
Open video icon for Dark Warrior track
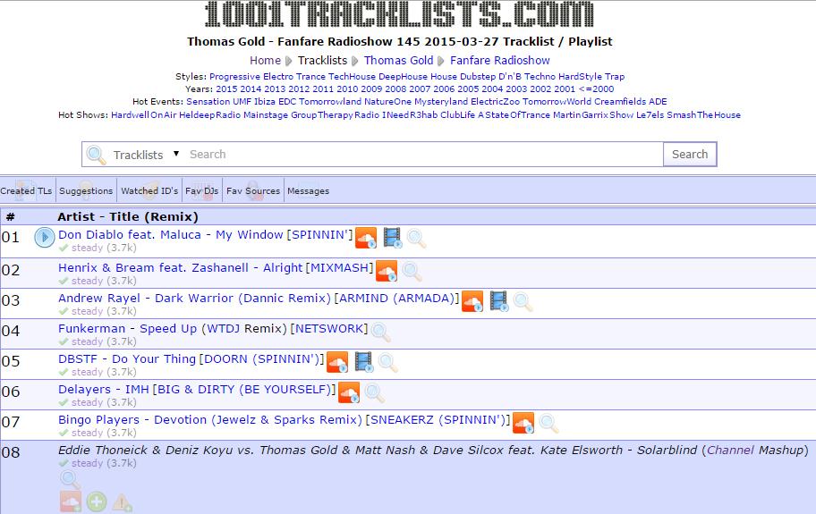[498, 301]
